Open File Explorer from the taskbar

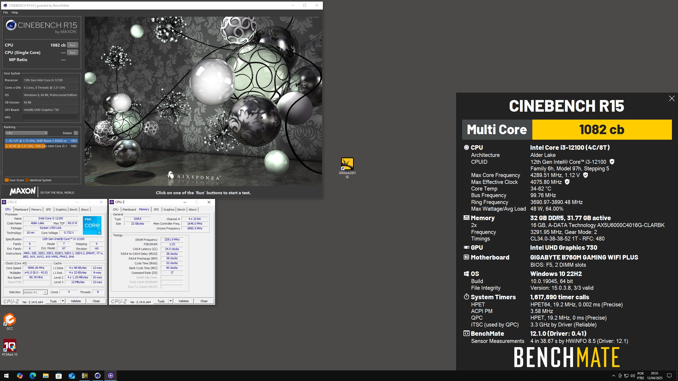pos(46,376)
